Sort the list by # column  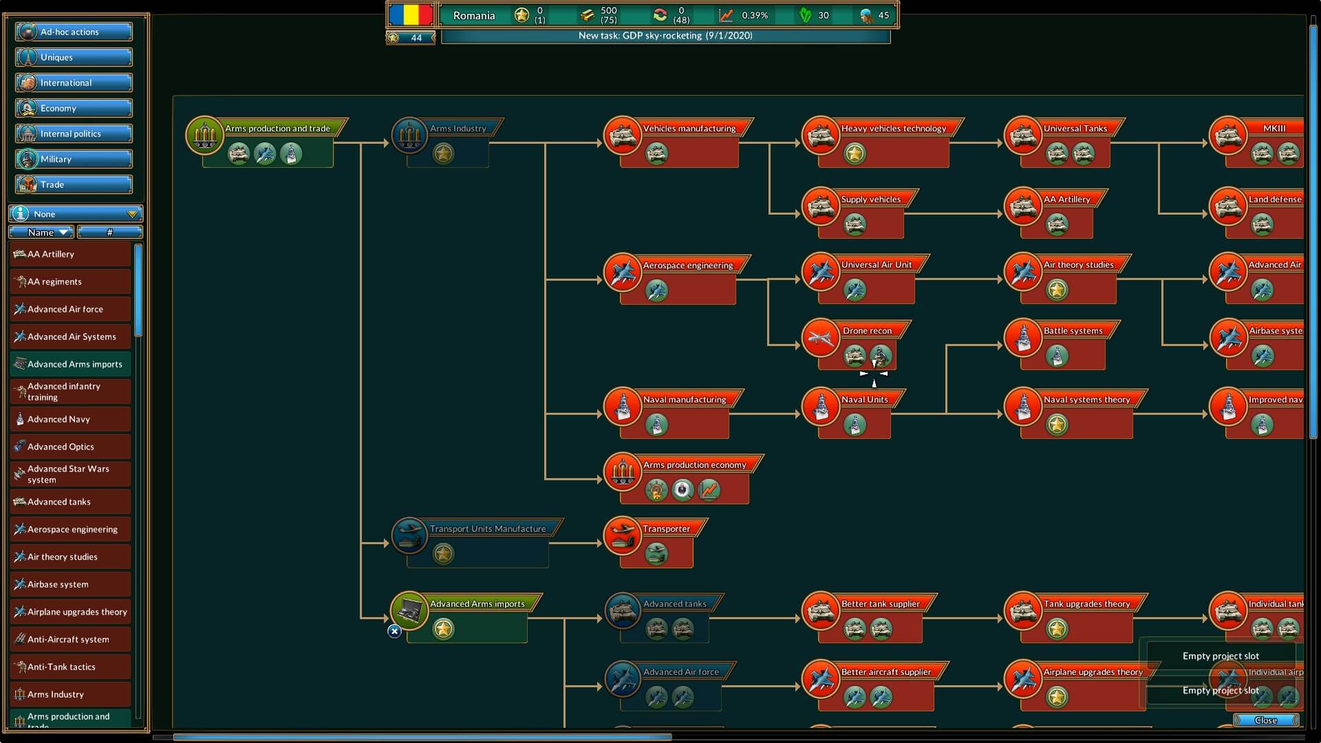pos(110,233)
